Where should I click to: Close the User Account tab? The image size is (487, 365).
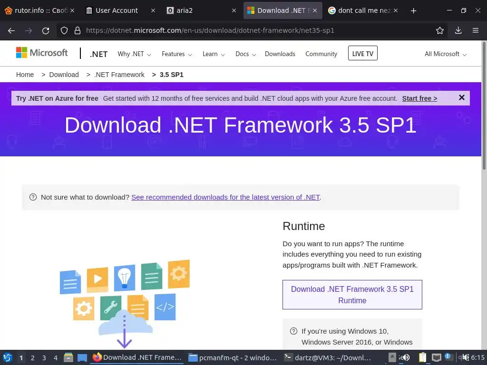pos(153,10)
